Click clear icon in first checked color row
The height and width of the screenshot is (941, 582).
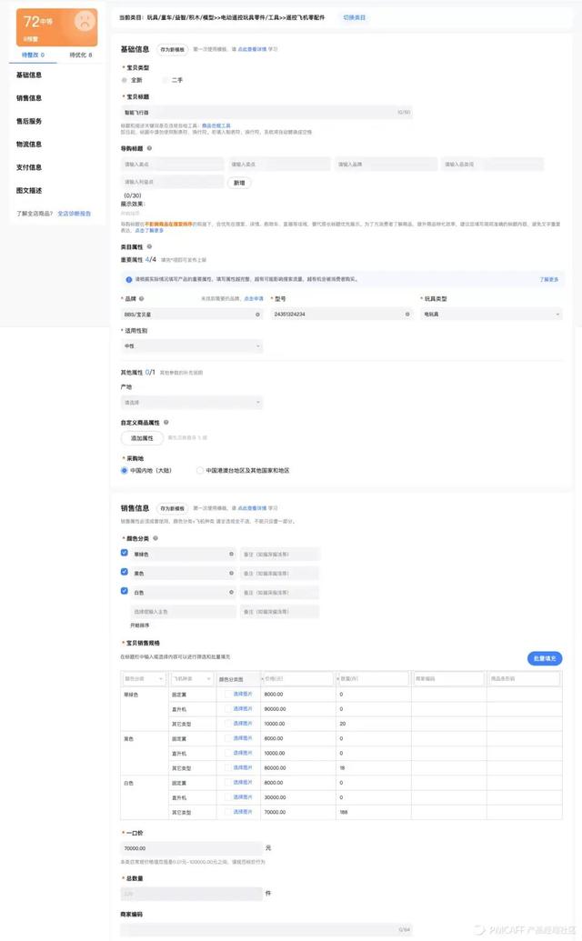[x=232, y=554]
